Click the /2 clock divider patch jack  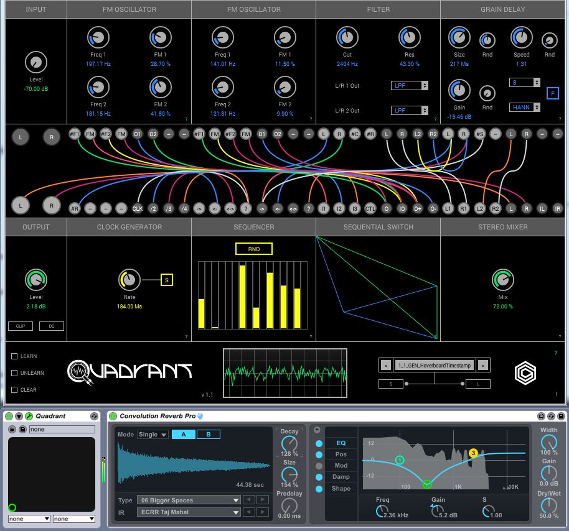[x=153, y=208]
